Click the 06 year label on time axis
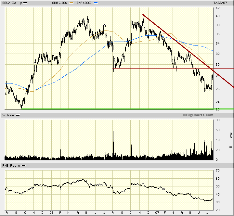This screenshot has height=216, width=234. pos(51,213)
